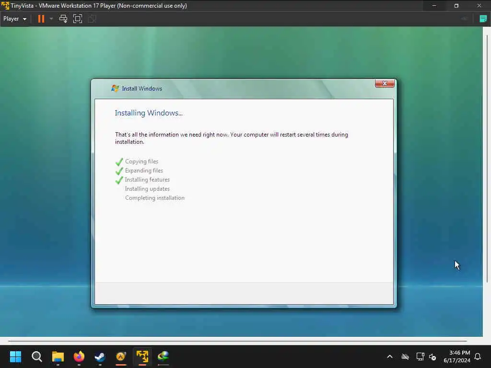Image resolution: width=491 pixels, height=368 pixels.
Task: Open the VMware notes icon at top right
Action: pyautogui.click(x=483, y=19)
